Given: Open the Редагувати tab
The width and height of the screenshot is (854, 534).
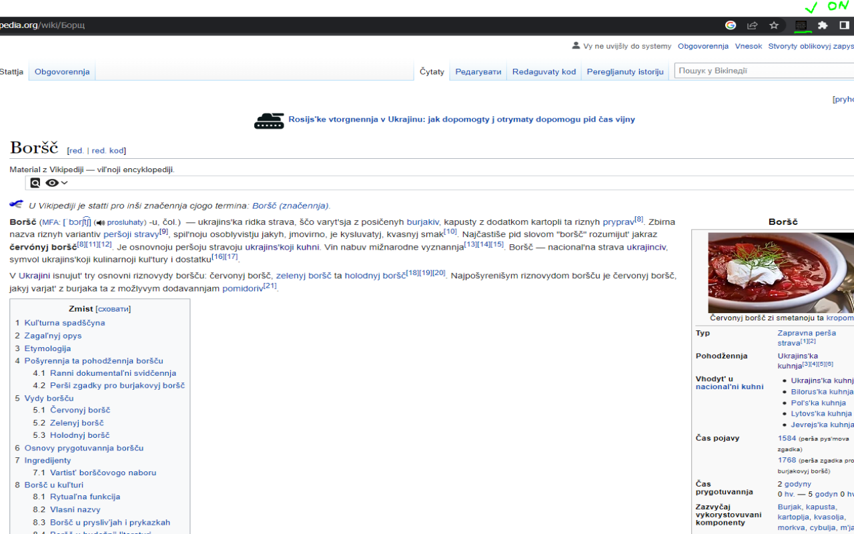Looking at the screenshot, I should click(x=478, y=72).
